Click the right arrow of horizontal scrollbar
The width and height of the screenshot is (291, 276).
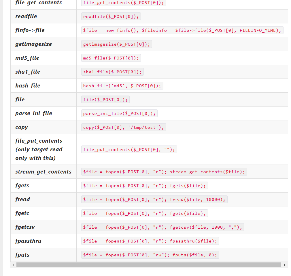(285, 265)
